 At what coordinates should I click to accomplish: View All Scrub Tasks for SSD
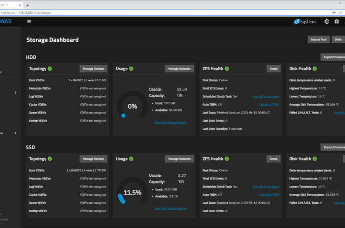[x=265, y=186]
